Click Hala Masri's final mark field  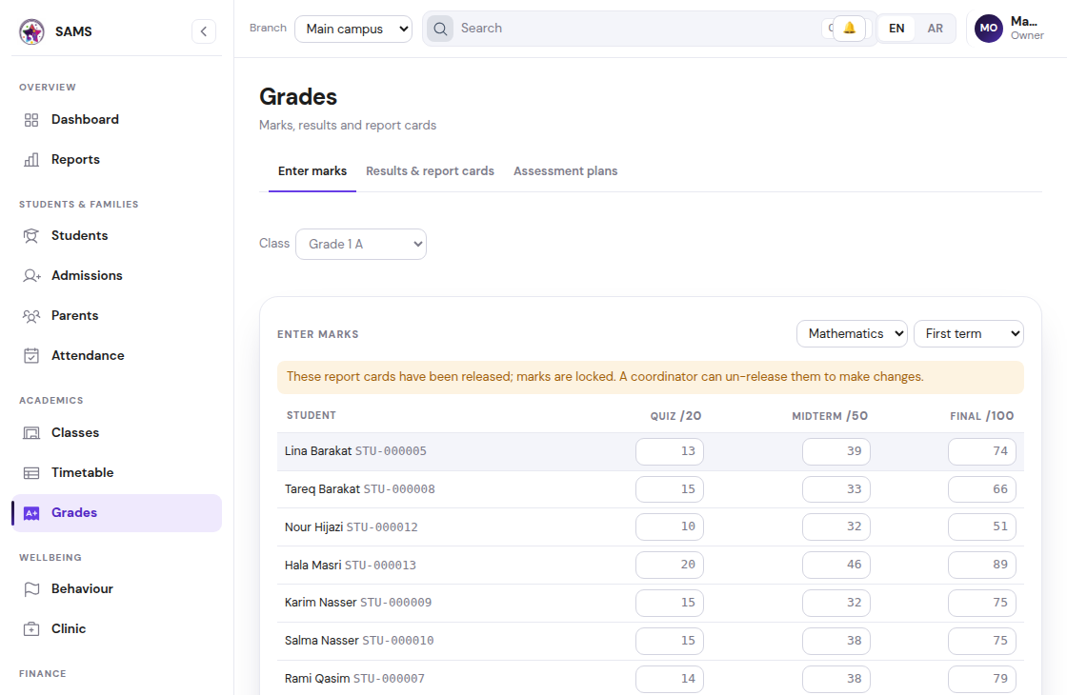click(x=982, y=566)
